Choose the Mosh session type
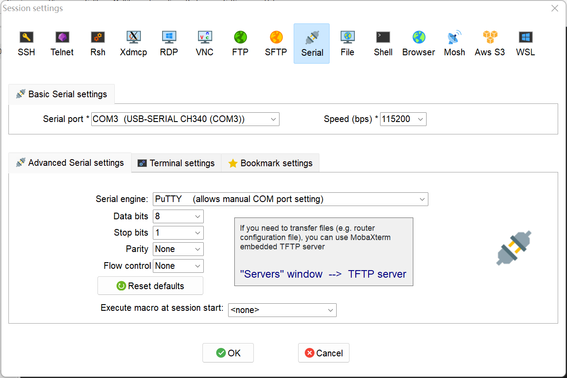The height and width of the screenshot is (378, 567). [454, 44]
